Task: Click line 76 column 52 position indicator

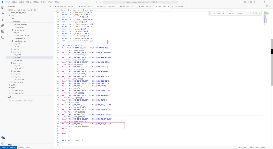Action: (x=243, y=147)
